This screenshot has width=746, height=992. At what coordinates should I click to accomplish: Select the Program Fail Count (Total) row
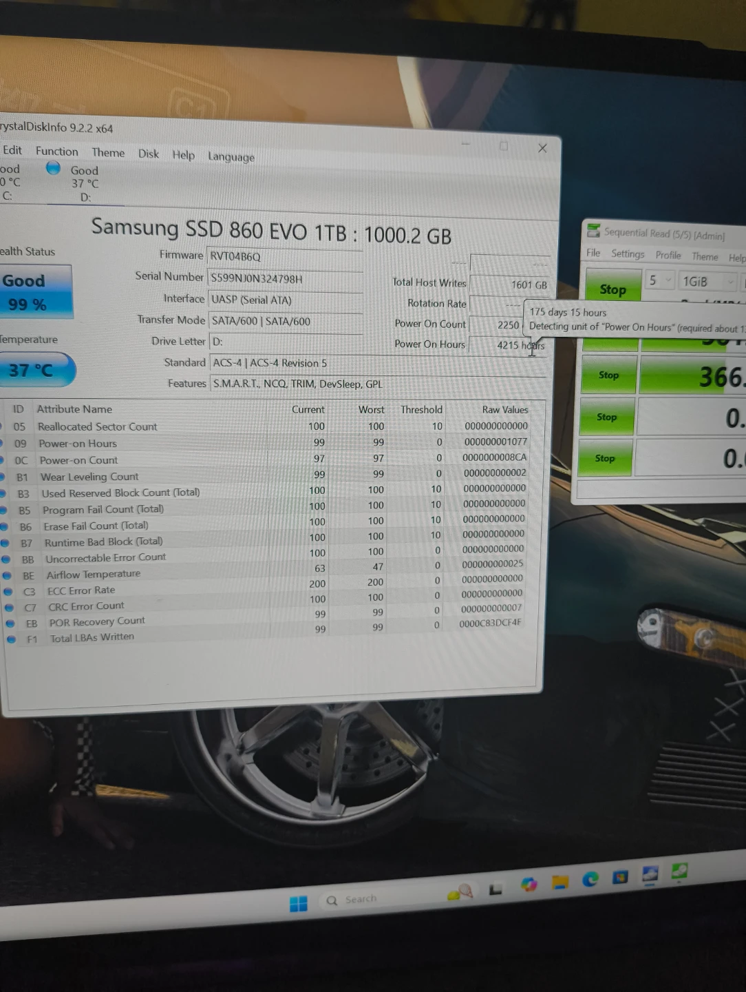click(x=272, y=508)
